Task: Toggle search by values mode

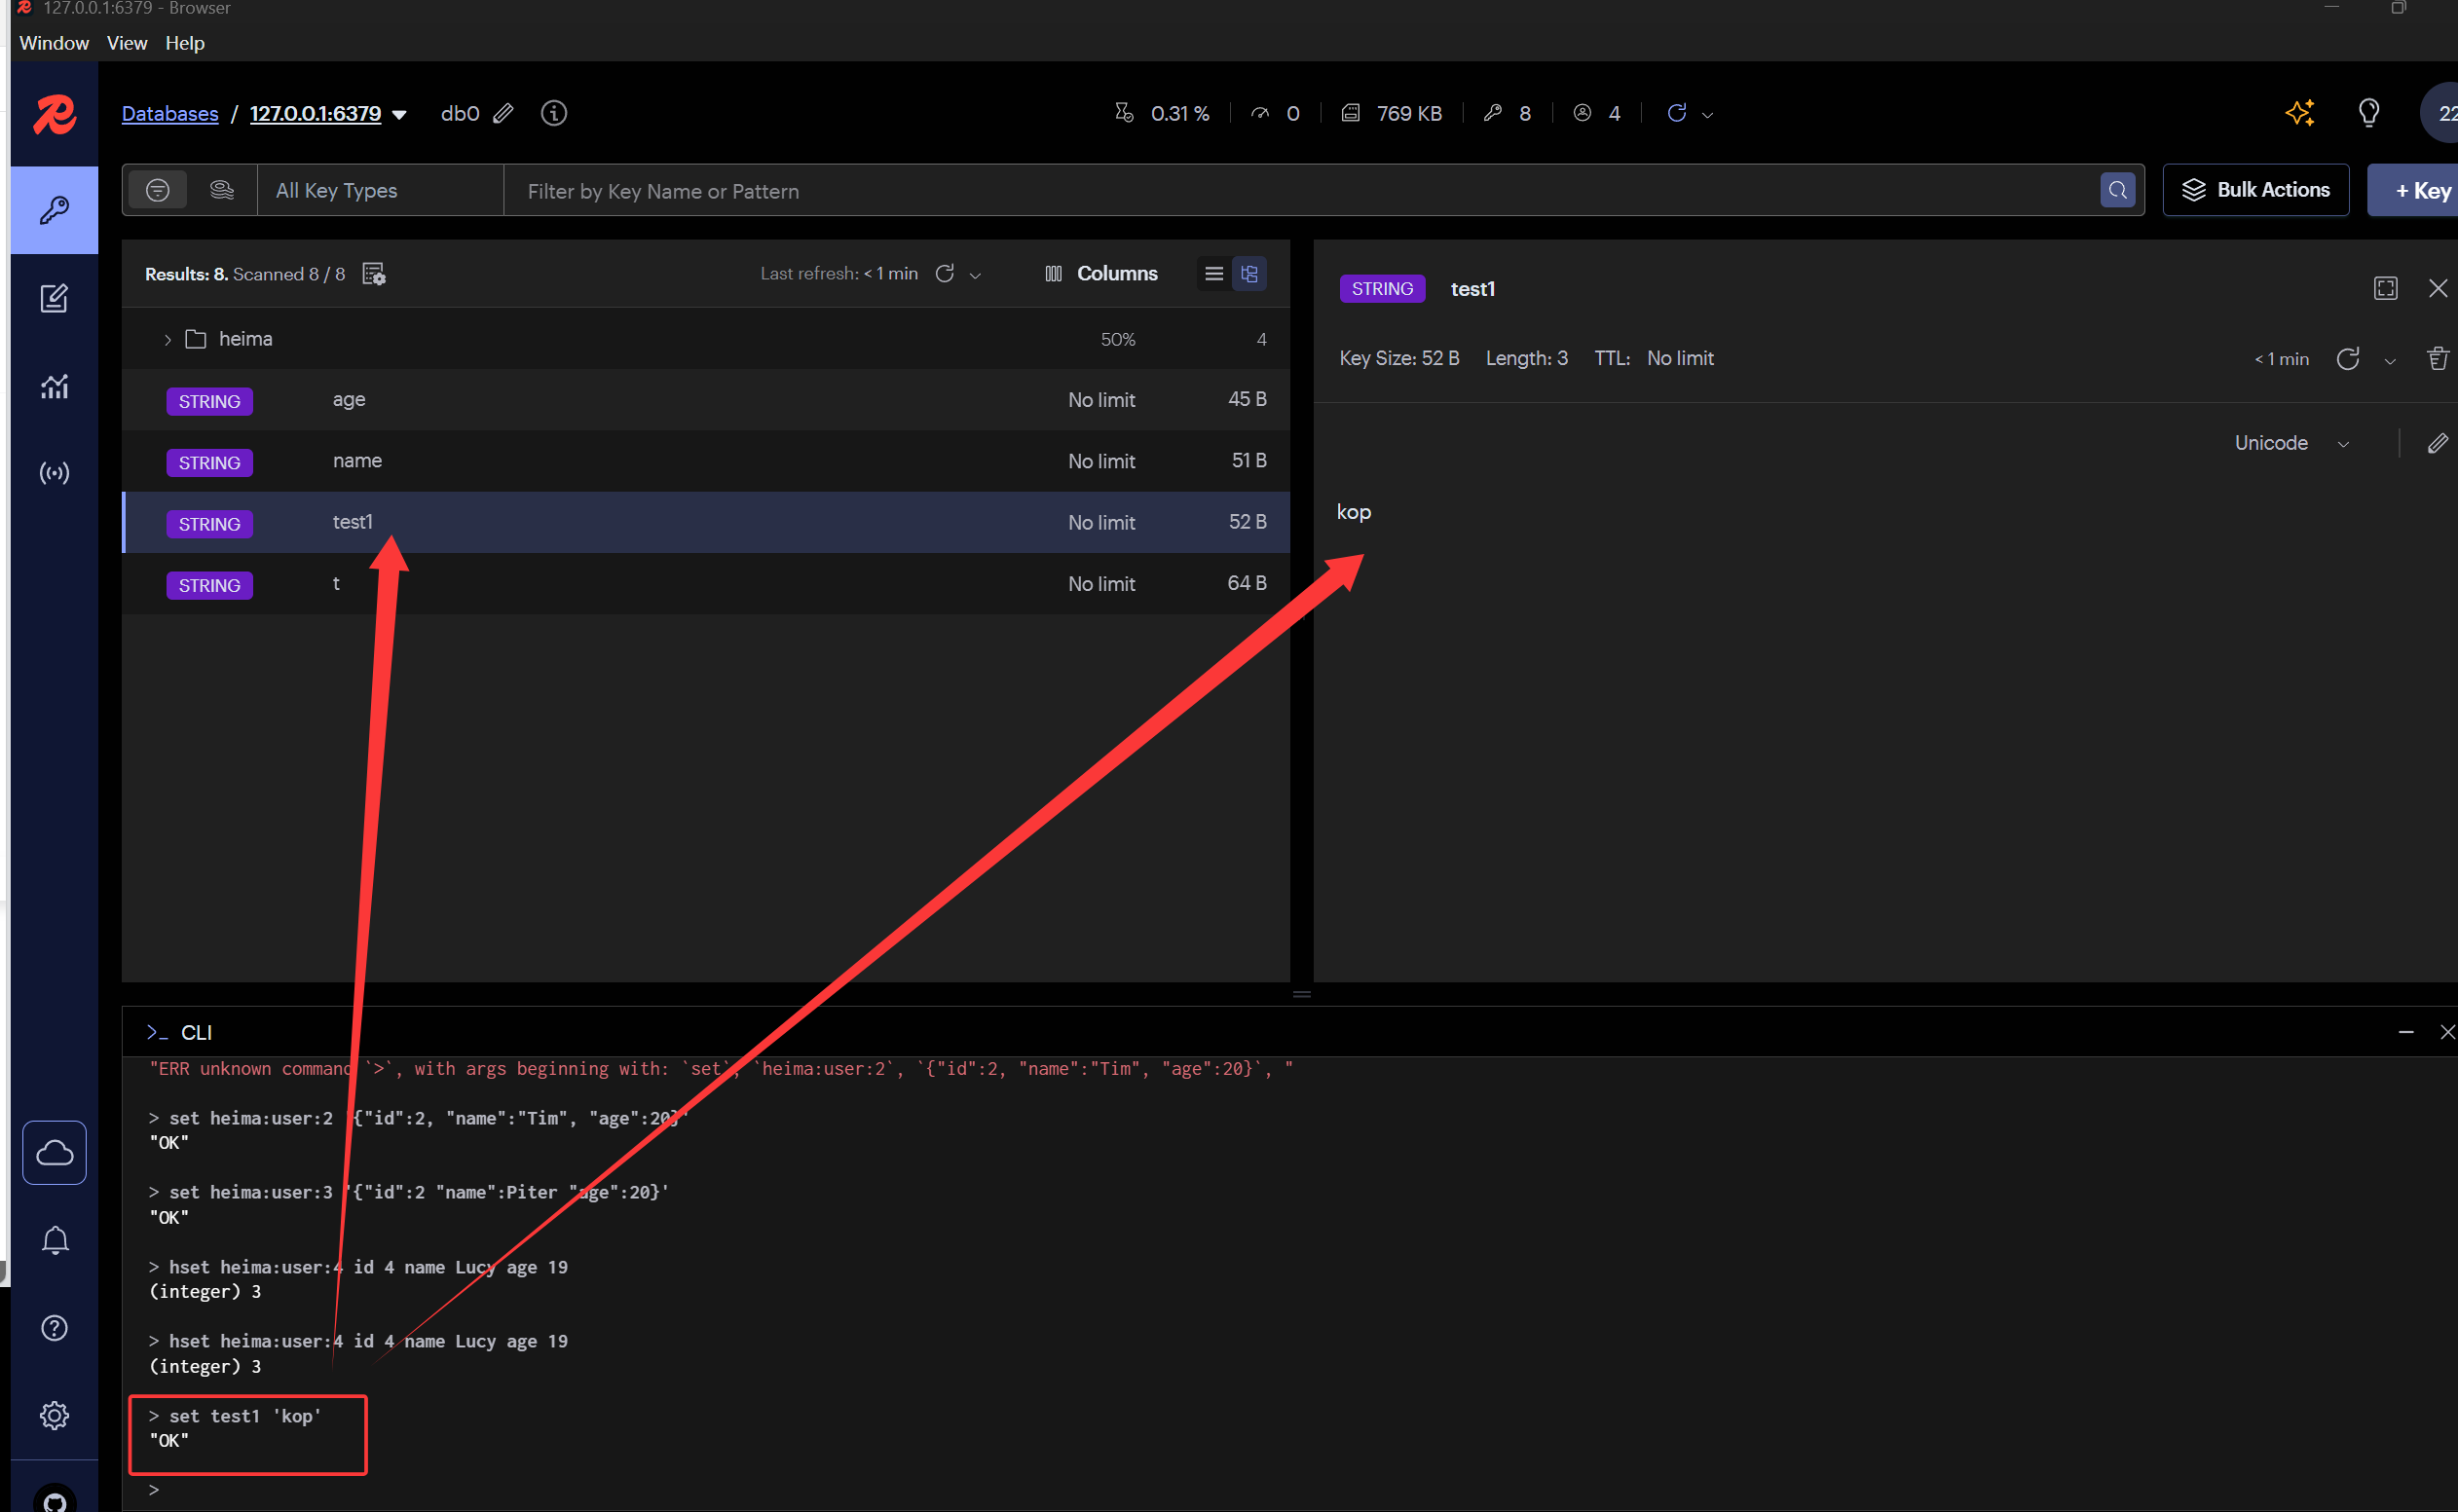Action: click(x=222, y=190)
